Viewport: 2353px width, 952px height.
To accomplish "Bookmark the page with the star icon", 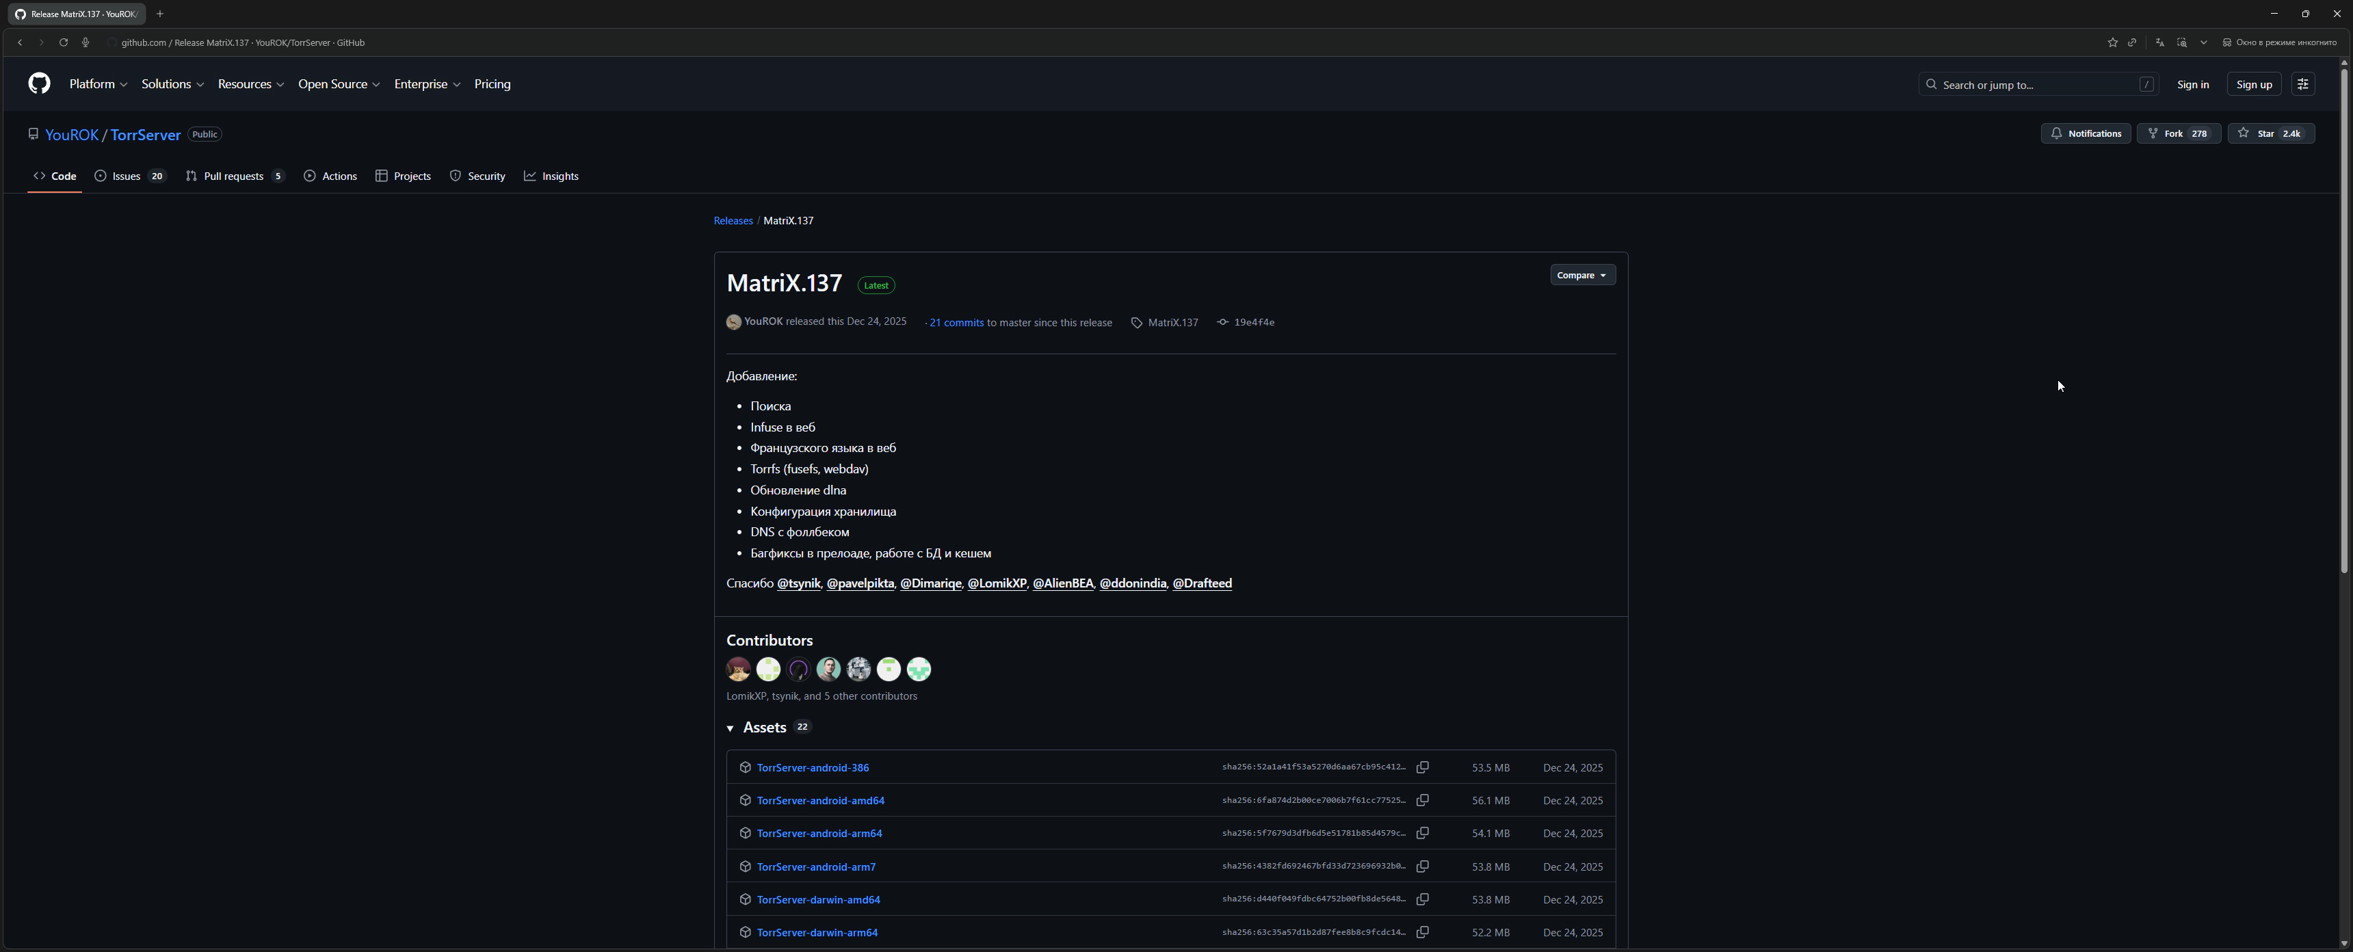I will [x=2112, y=42].
